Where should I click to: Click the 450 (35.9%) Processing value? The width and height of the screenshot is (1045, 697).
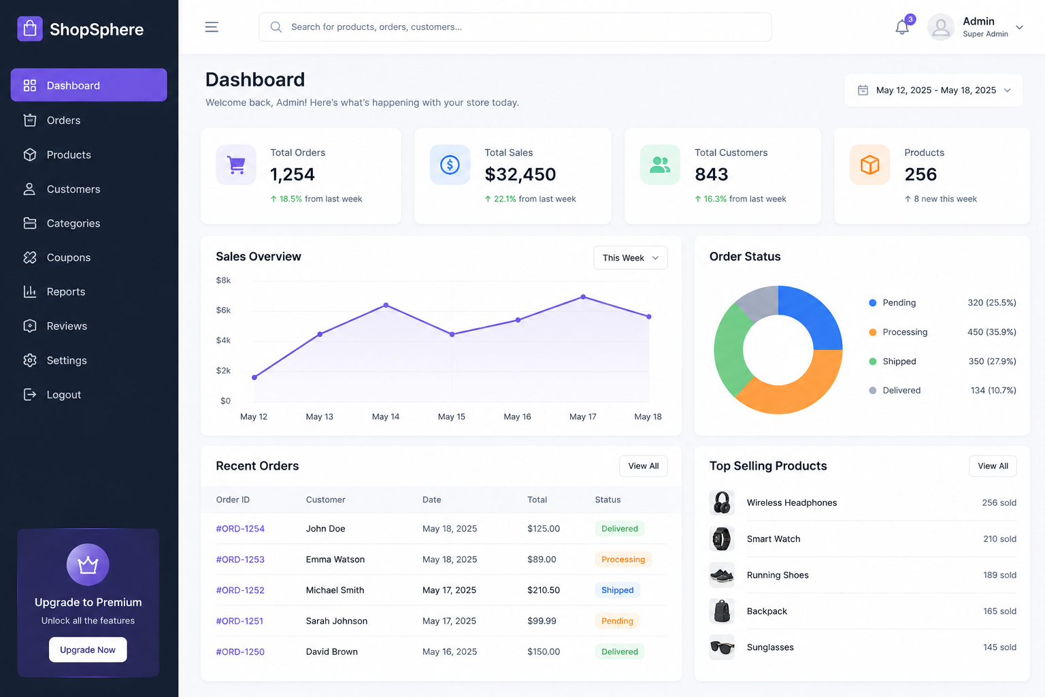point(992,332)
